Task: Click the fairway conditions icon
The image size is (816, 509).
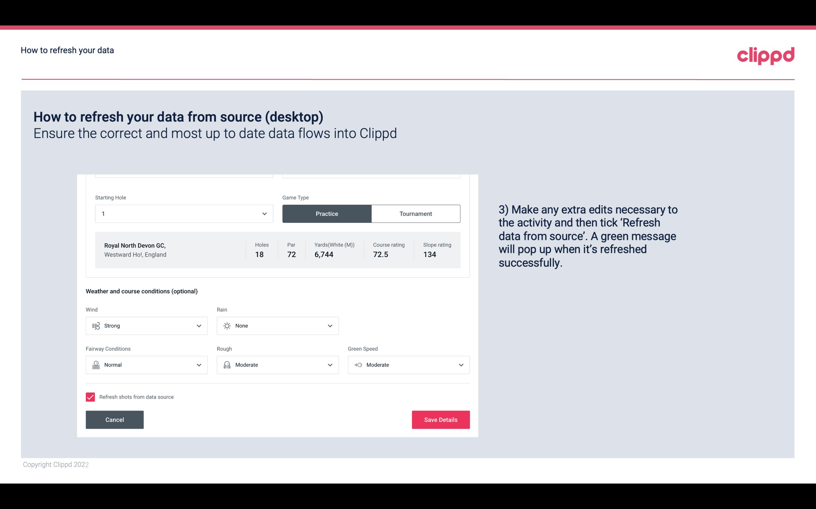Action: 95,364
